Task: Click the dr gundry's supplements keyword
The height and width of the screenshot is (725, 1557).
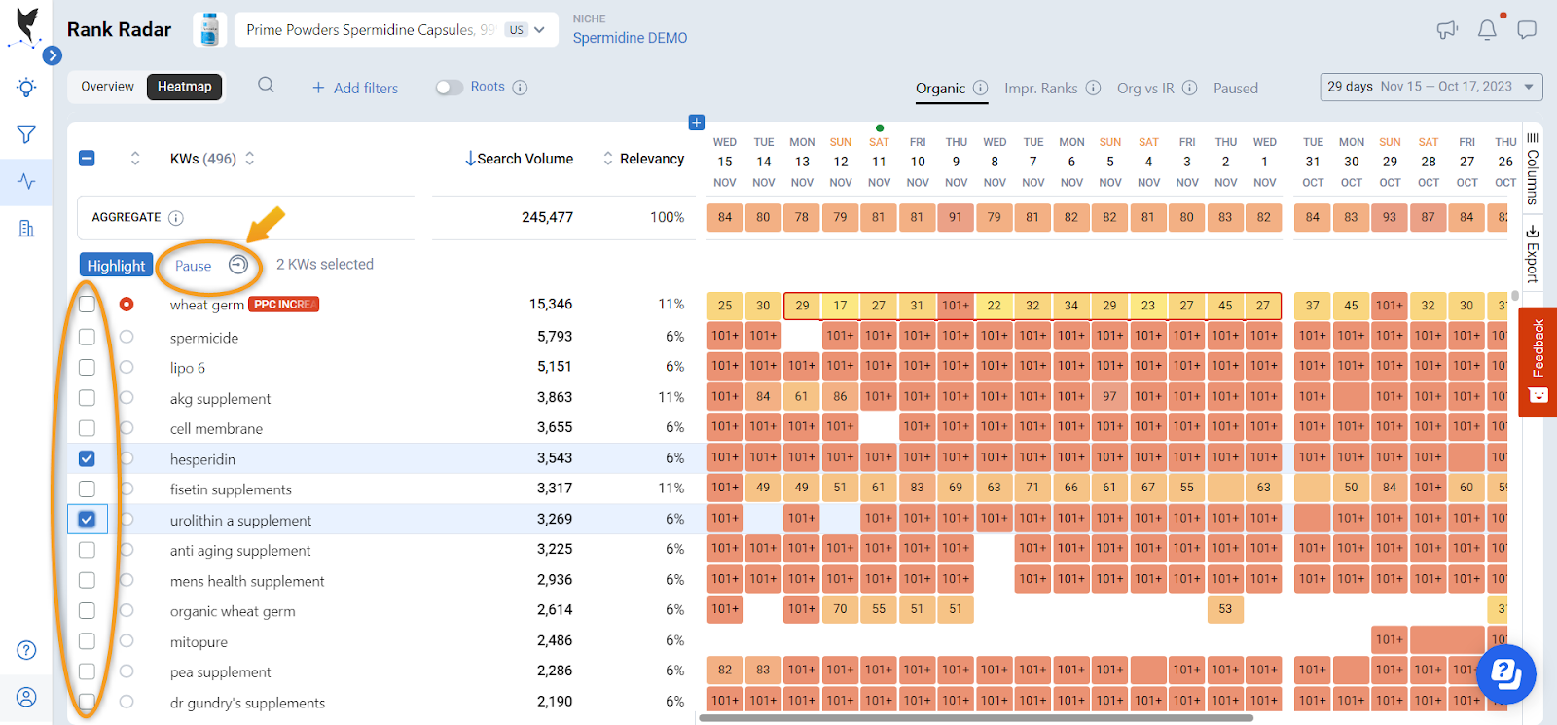Action: click(x=247, y=703)
